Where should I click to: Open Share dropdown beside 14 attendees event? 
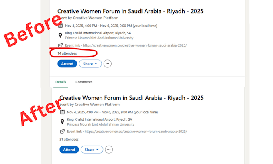click(90, 64)
